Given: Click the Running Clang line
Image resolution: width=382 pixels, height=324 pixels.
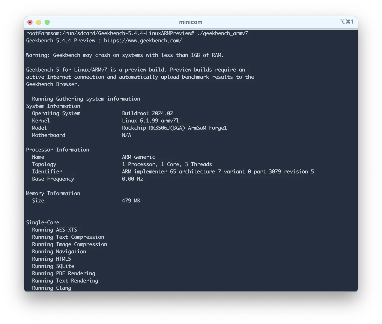Looking at the screenshot, I should click(52, 288).
